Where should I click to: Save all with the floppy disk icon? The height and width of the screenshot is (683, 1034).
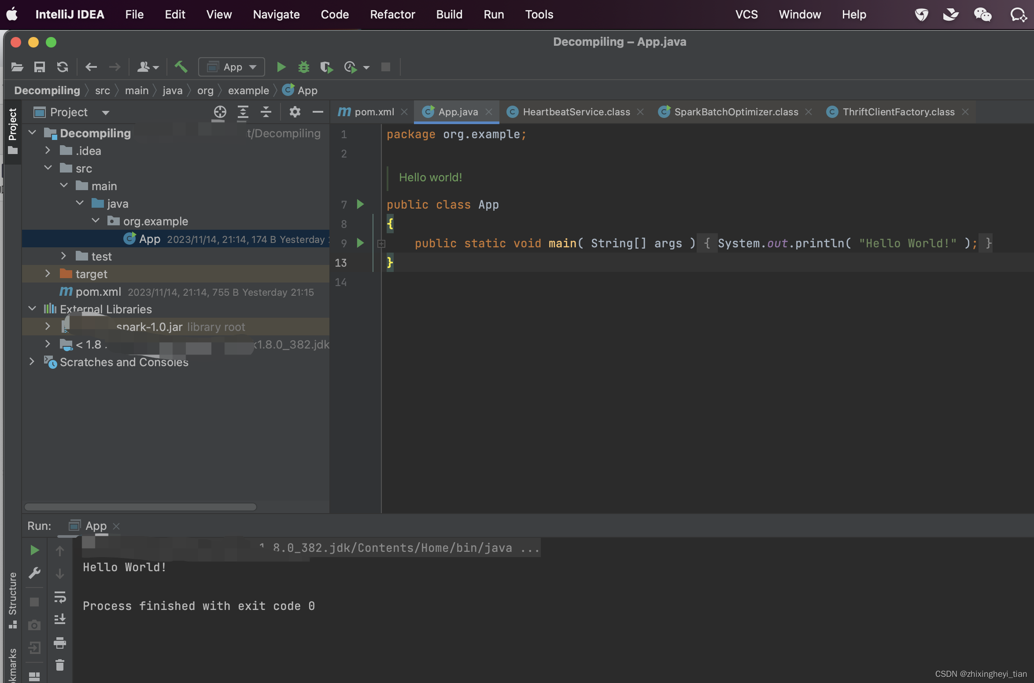40,67
